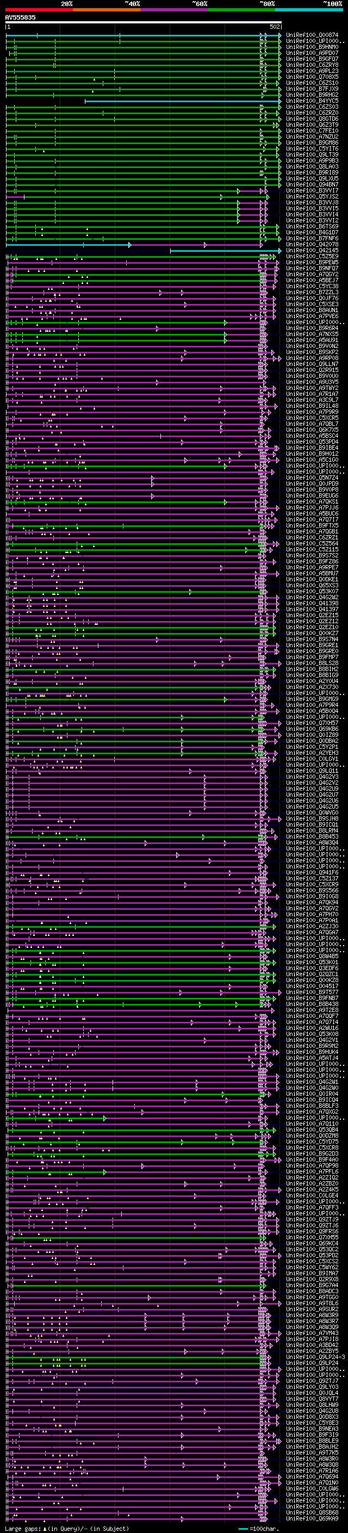Open label UniRef100_Q42078
This screenshot has height=1533, width=348.
pyautogui.click(x=312, y=244)
